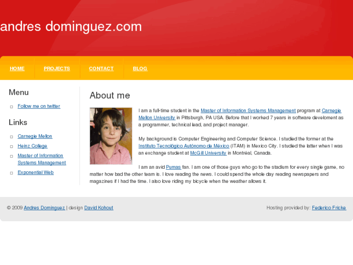Click the Hosting provided by text
The image size is (353, 265).
[288, 208]
